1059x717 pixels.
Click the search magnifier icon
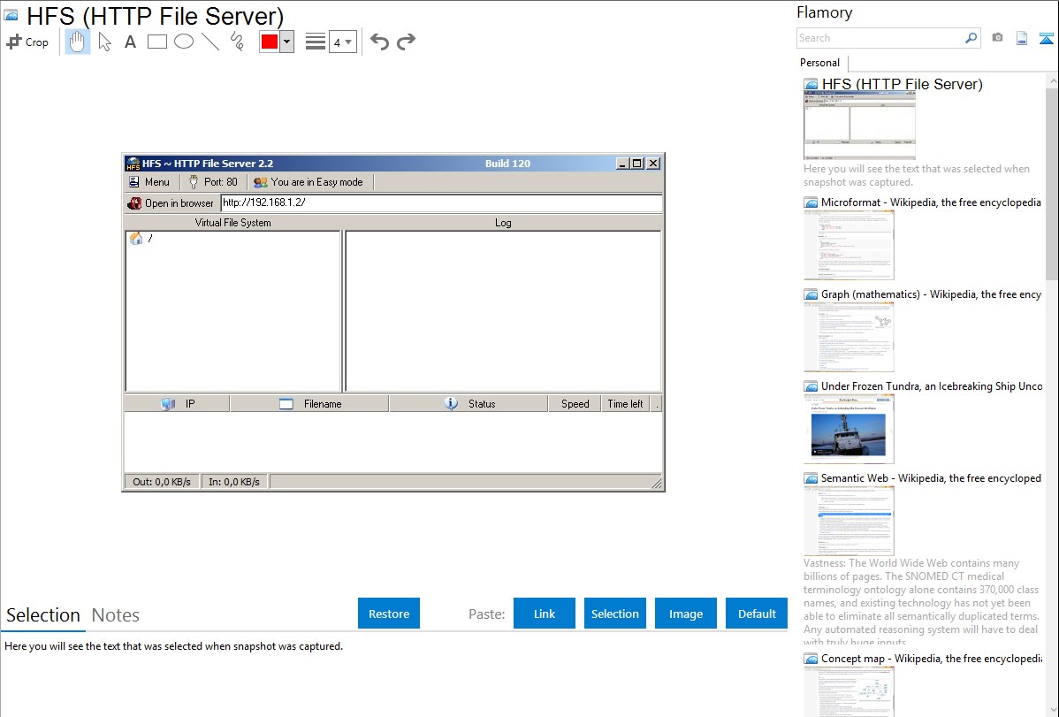point(971,38)
